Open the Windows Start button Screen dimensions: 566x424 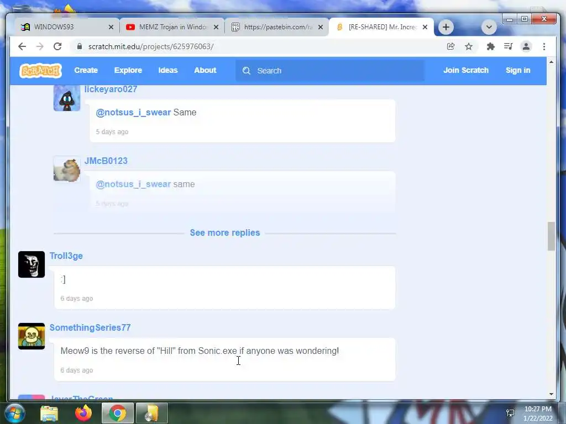(15, 413)
